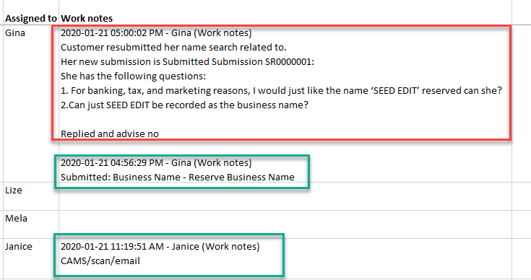Click the '2020-01-21 04:56:29 PM - Gina' note line
This screenshot has width=531, height=280.
[156, 163]
